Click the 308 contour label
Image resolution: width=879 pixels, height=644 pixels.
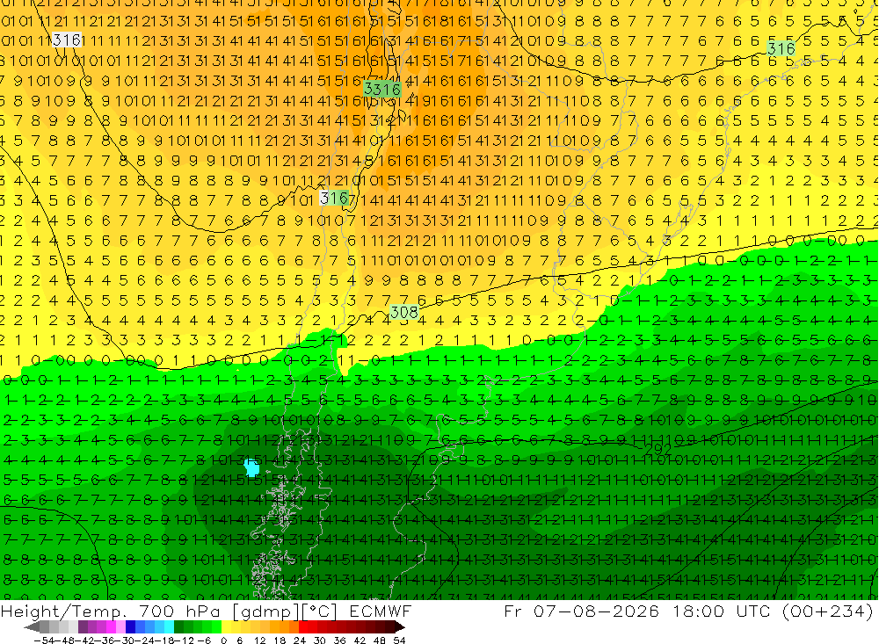pyautogui.click(x=404, y=312)
